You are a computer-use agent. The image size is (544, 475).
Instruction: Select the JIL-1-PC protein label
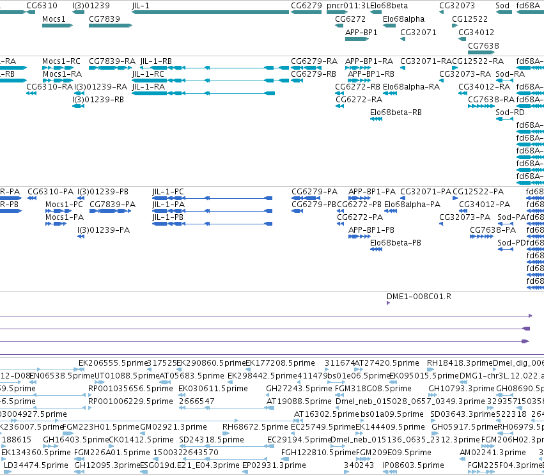168,192
